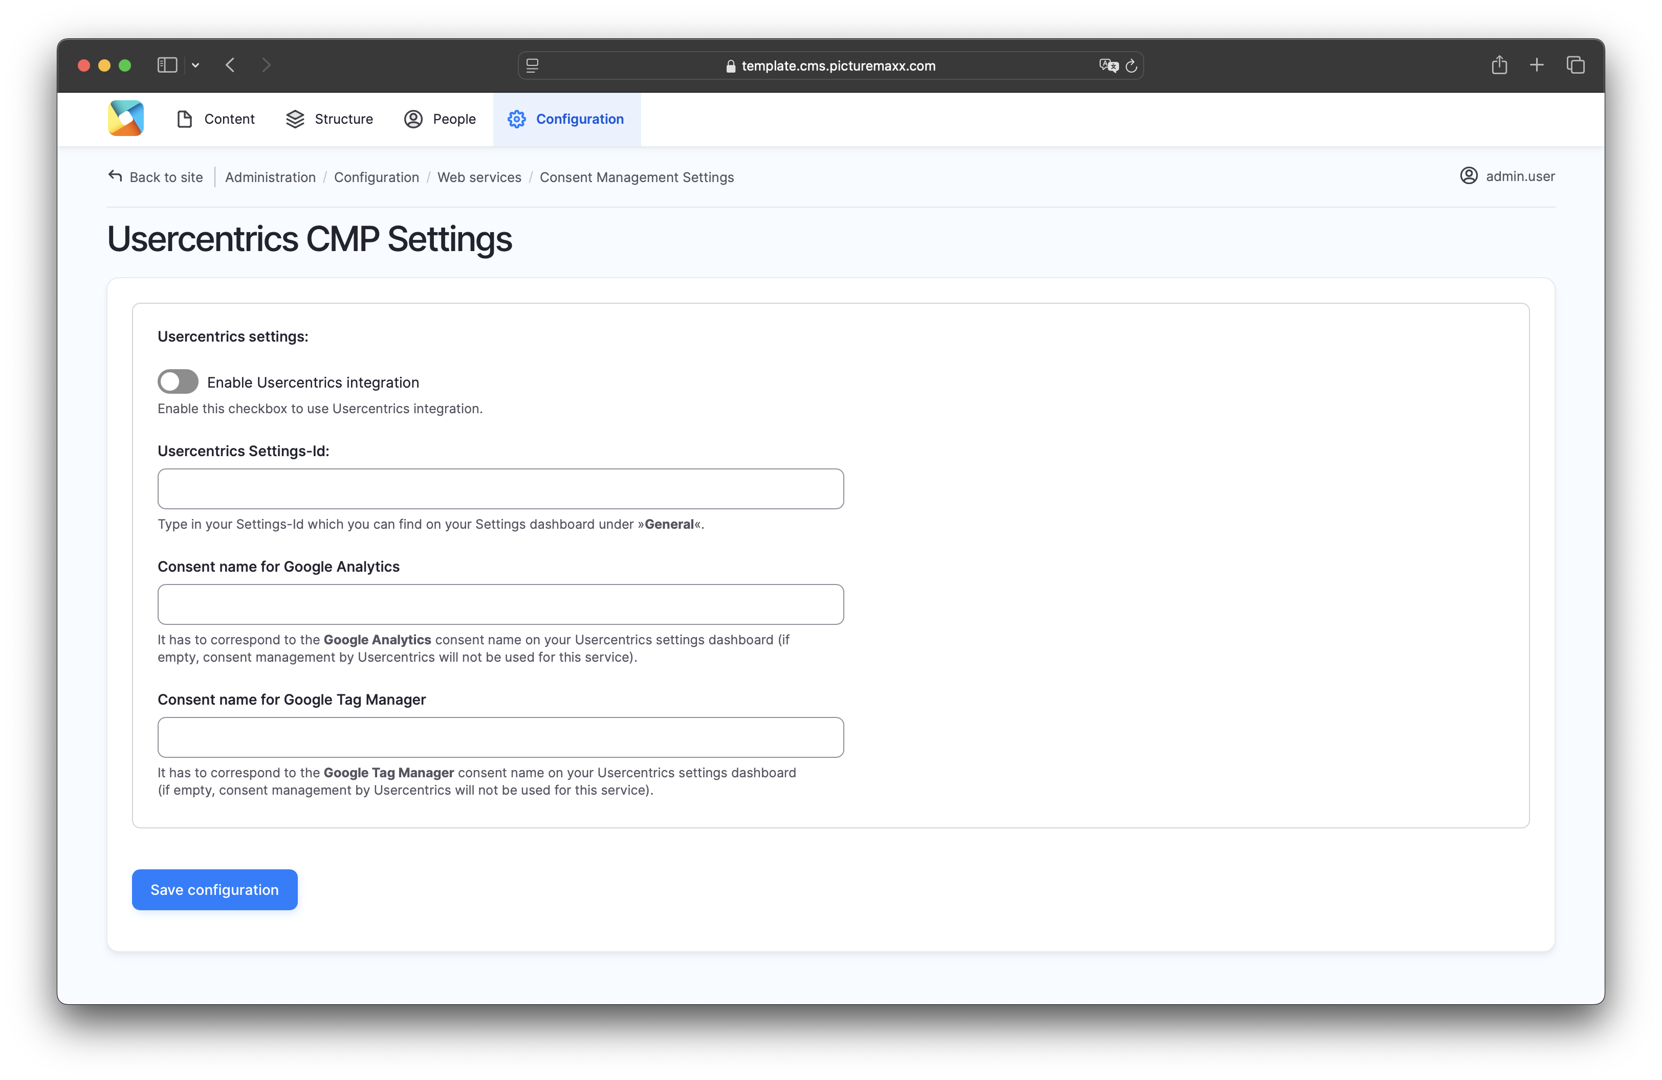Image resolution: width=1662 pixels, height=1080 pixels.
Task: Open the Web services breadcrumb link
Action: (x=479, y=177)
